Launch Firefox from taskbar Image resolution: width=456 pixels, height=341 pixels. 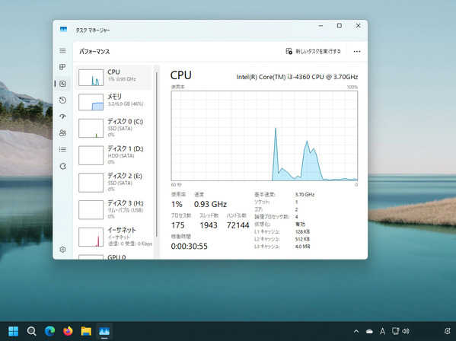[68, 331]
